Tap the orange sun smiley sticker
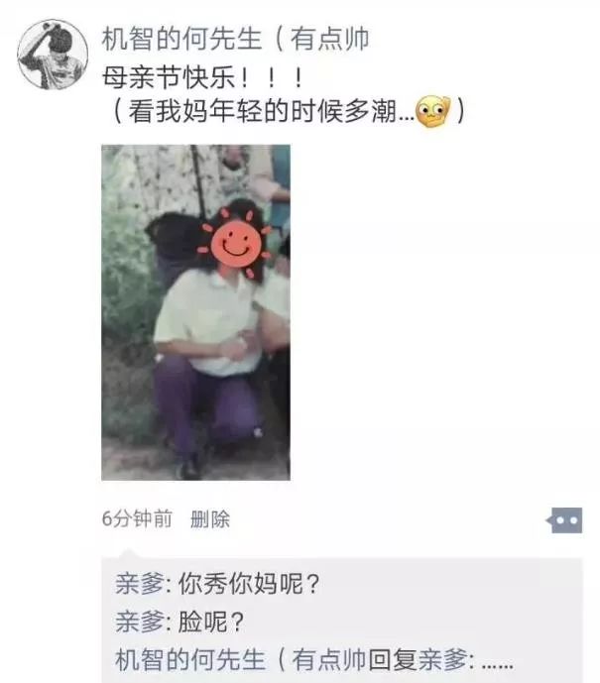The width and height of the screenshot is (600, 683). coord(235,243)
